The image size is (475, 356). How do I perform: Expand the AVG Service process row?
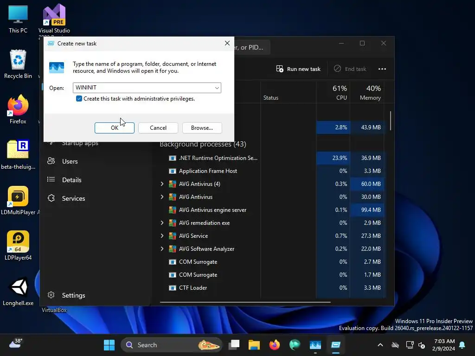(162, 236)
